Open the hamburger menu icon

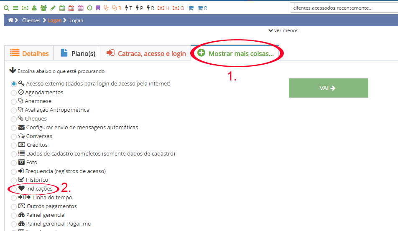(x=15, y=8)
